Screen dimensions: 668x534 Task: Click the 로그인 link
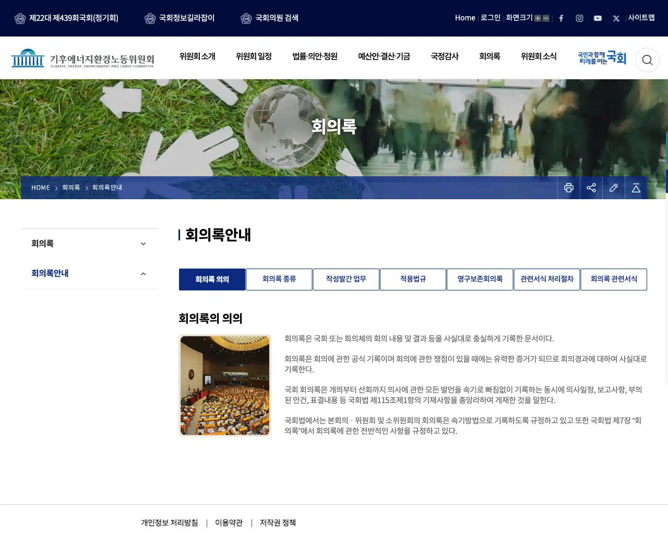(491, 18)
